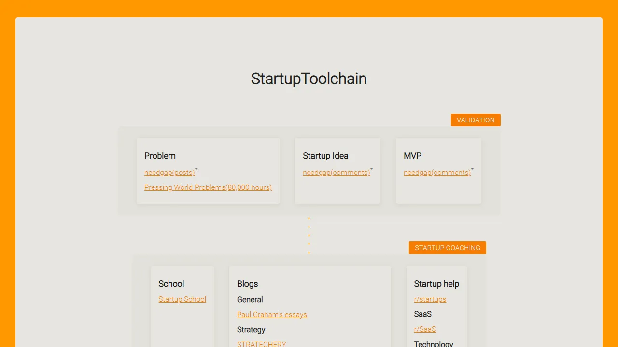Select the Startup Idea card heading
Image resolution: width=618 pixels, height=347 pixels.
pyautogui.click(x=325, y=156)
